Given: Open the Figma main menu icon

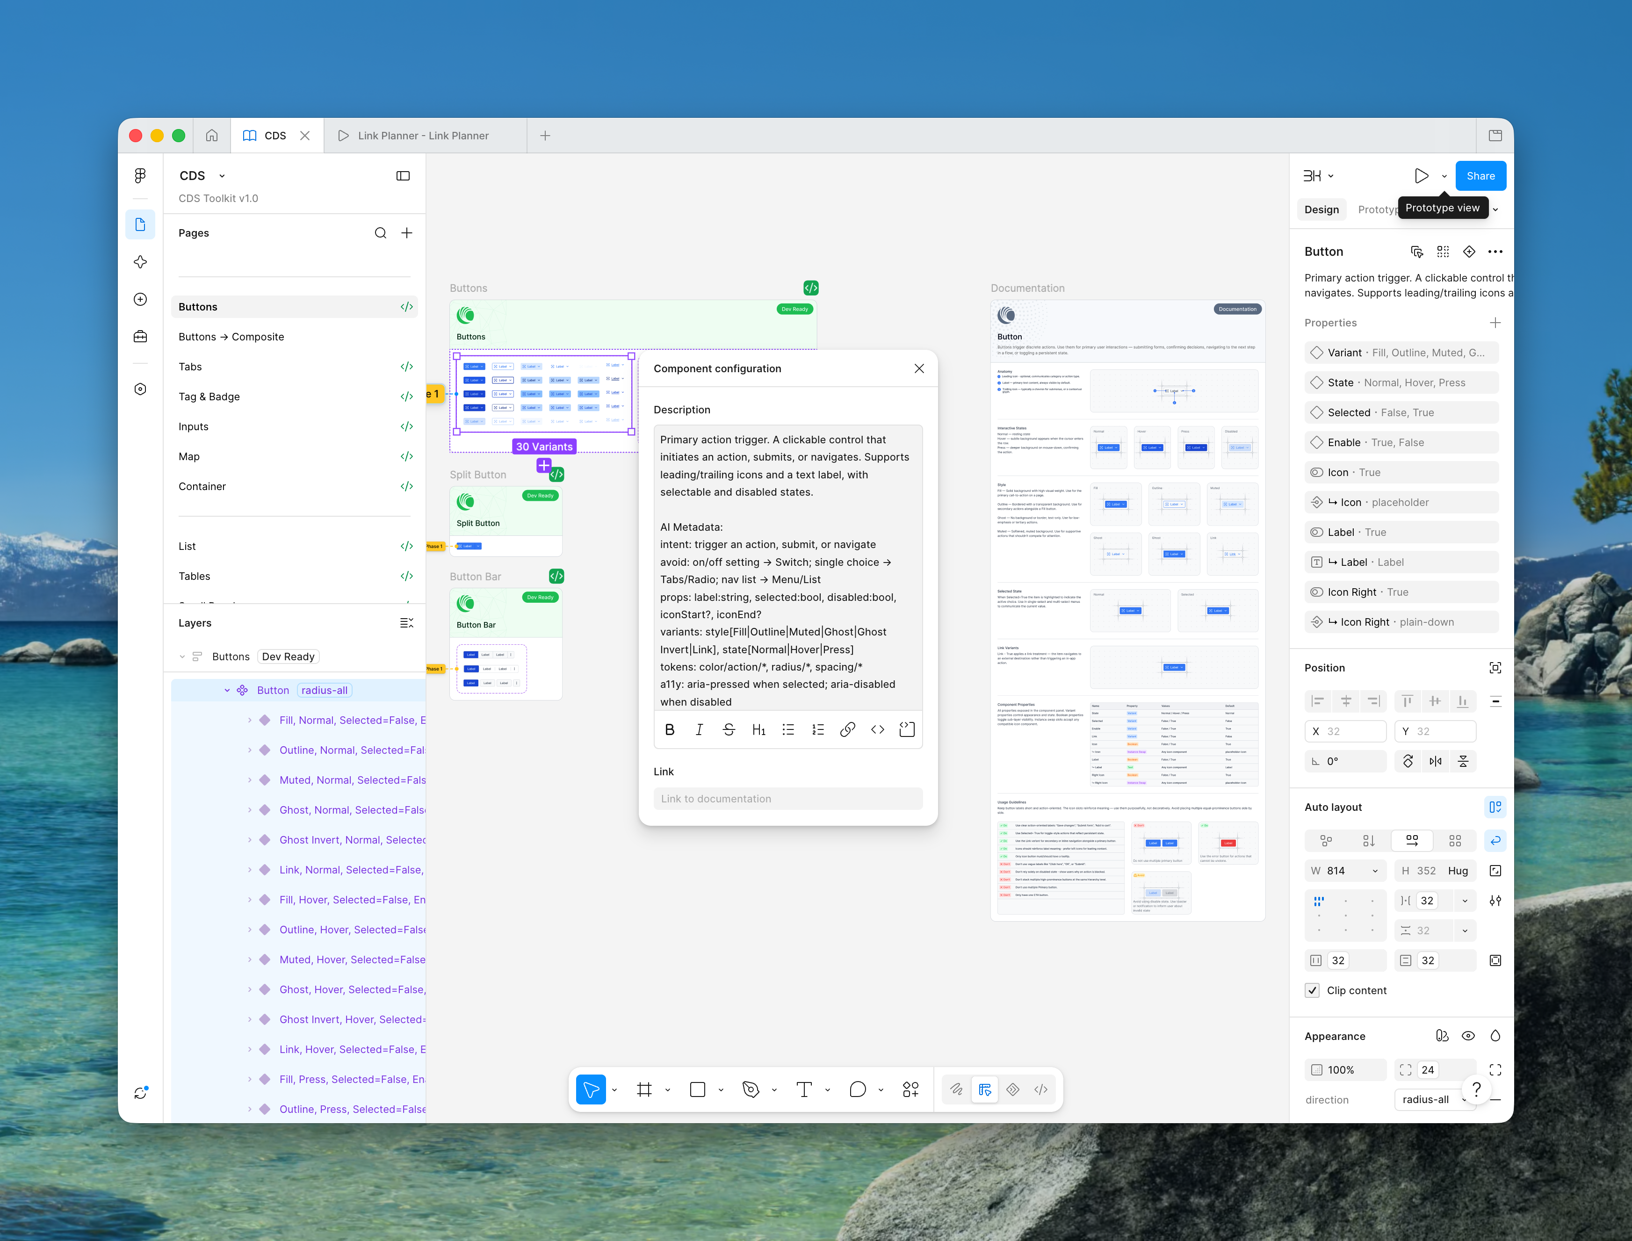Looking at the screenshot, I should click(x=140, y=176).
